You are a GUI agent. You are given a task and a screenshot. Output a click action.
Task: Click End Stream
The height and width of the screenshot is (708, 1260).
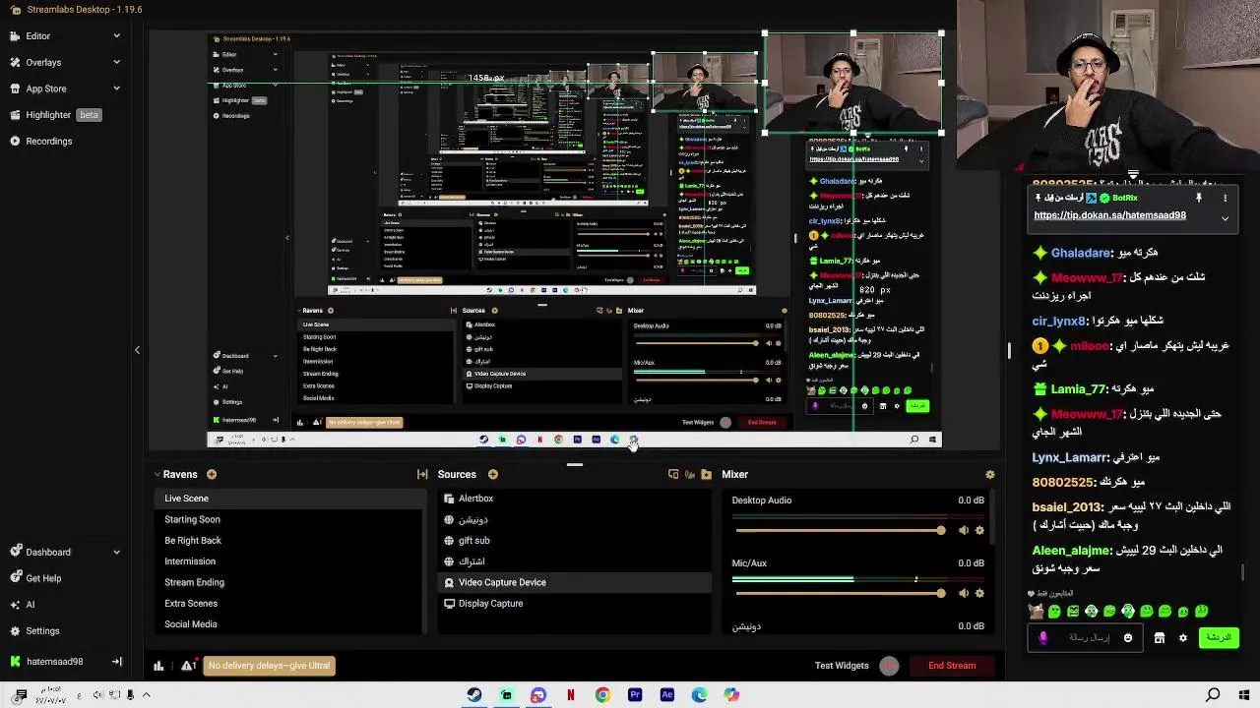coord(952,666)
